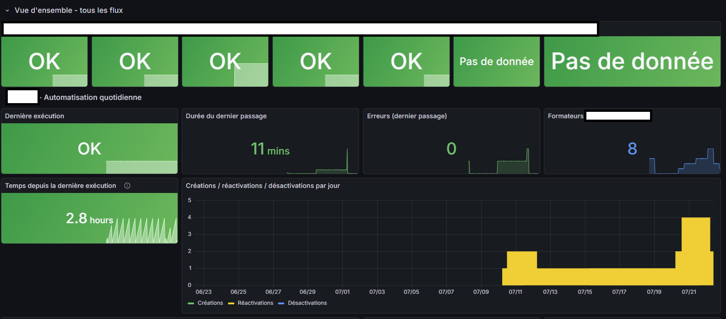Click the "0" errors value
Image resolution: width=726 pixels, height=319 pixels.
point(451,148)
